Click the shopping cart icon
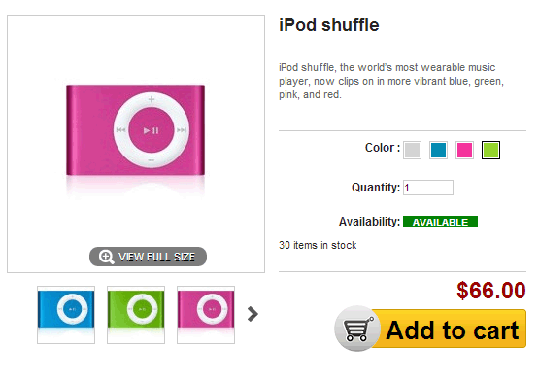The image size is (539, 382). pos(357,329)
